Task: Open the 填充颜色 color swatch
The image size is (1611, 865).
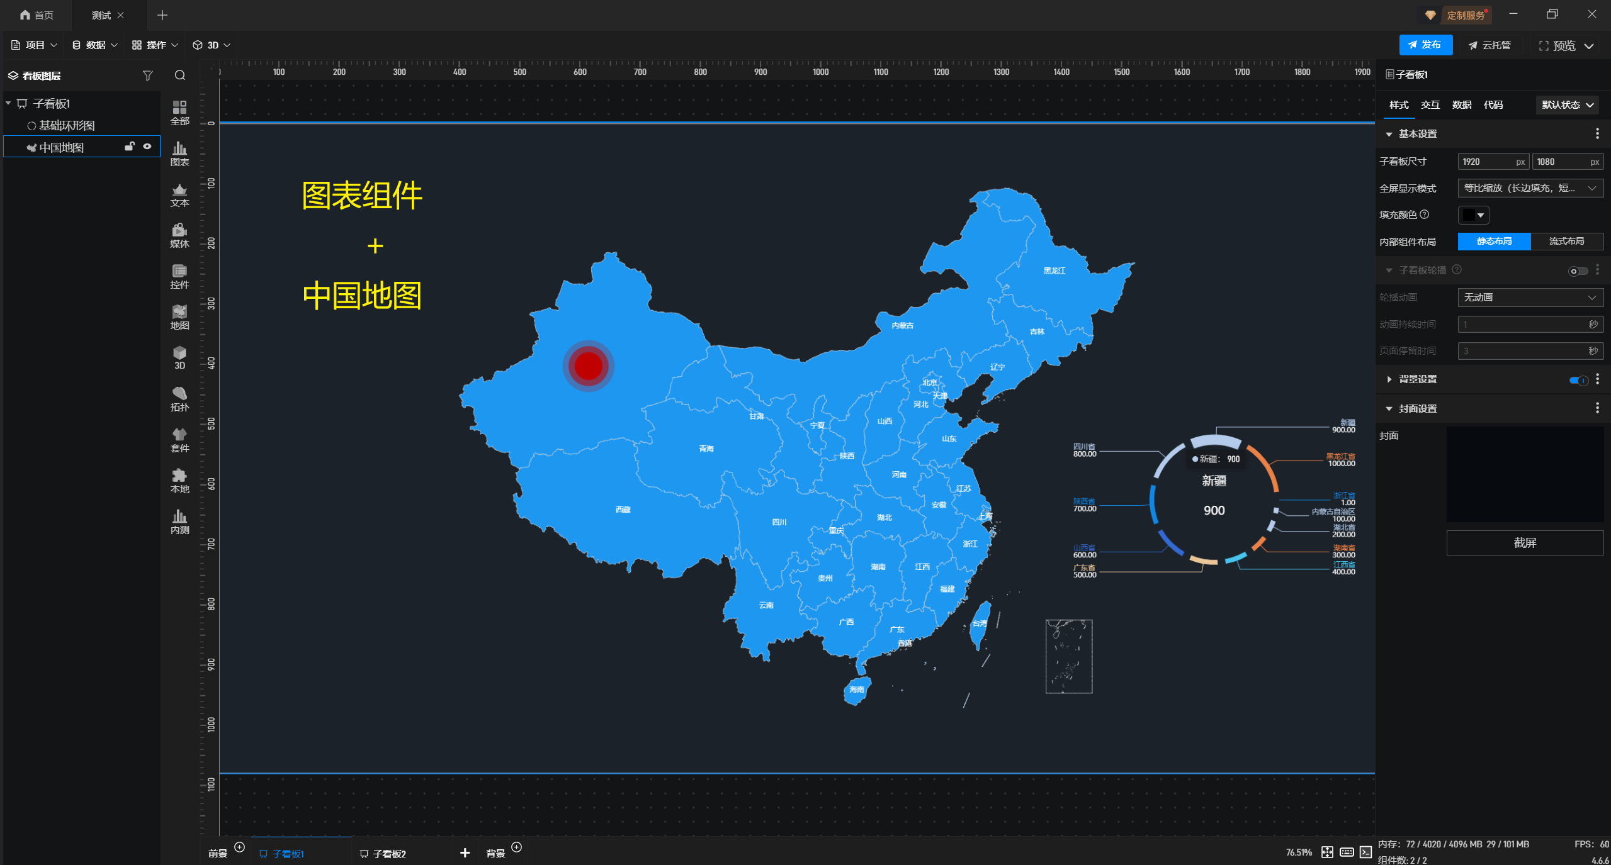Action: [1473, 215]
